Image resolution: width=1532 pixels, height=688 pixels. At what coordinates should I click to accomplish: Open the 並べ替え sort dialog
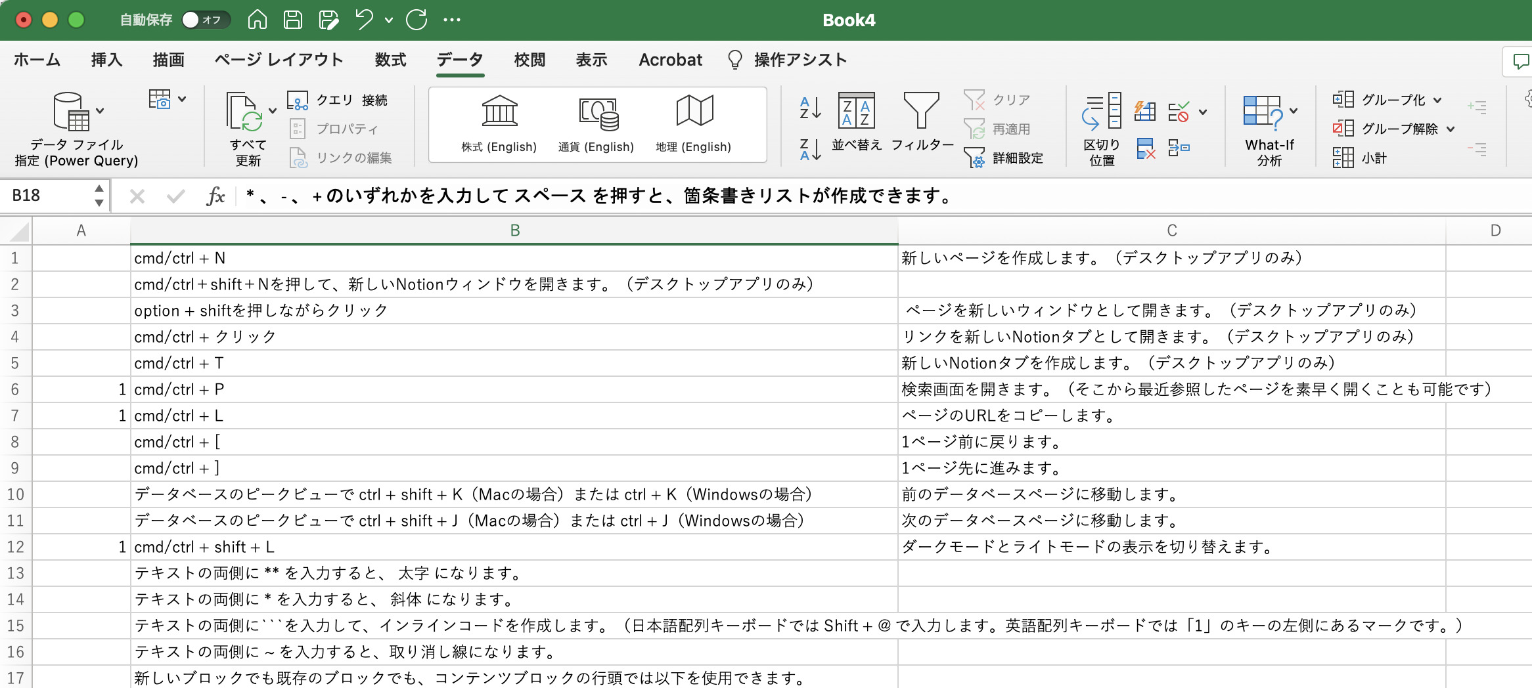857,121
